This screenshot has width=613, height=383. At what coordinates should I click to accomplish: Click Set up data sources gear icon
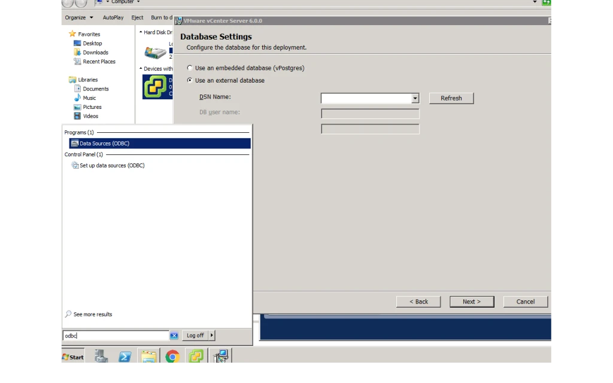[75, 165]
